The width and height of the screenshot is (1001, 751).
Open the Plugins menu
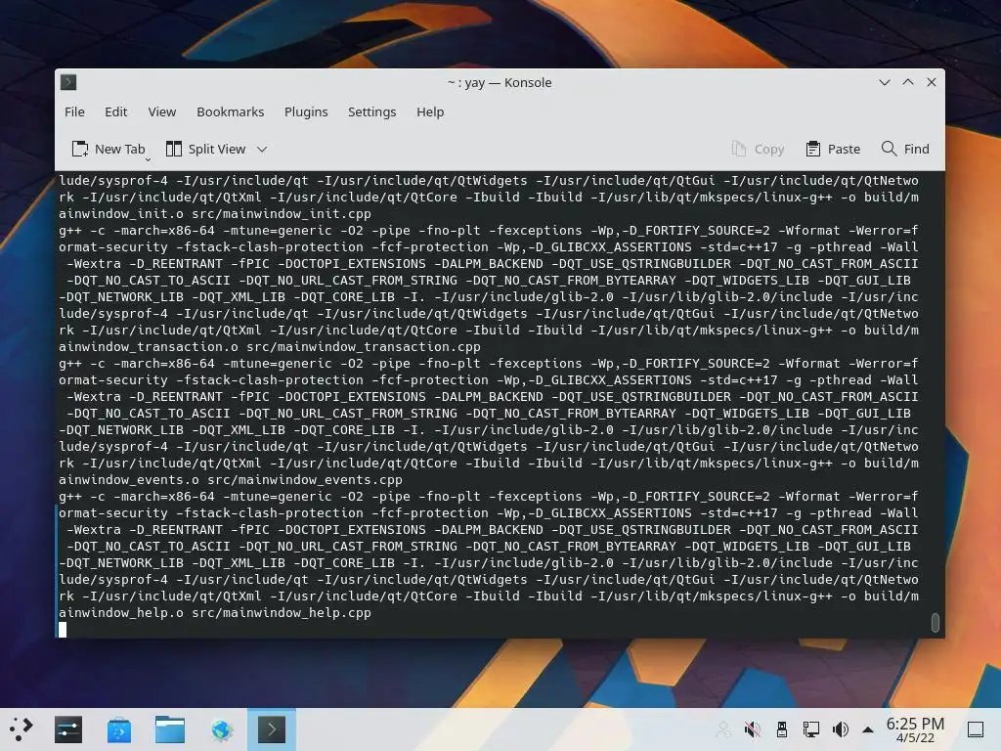click(306, 111)
